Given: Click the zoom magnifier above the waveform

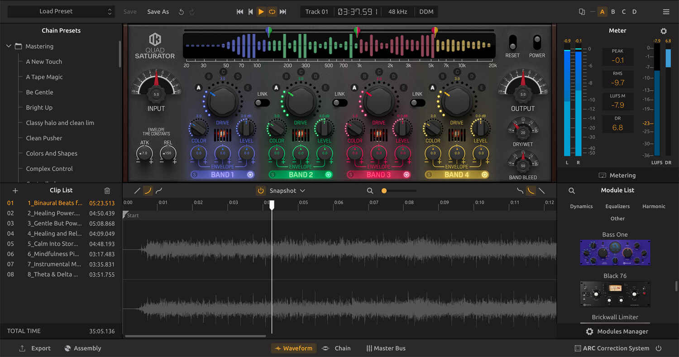Looking at the screenshot, I should click(x=370, y=191).
